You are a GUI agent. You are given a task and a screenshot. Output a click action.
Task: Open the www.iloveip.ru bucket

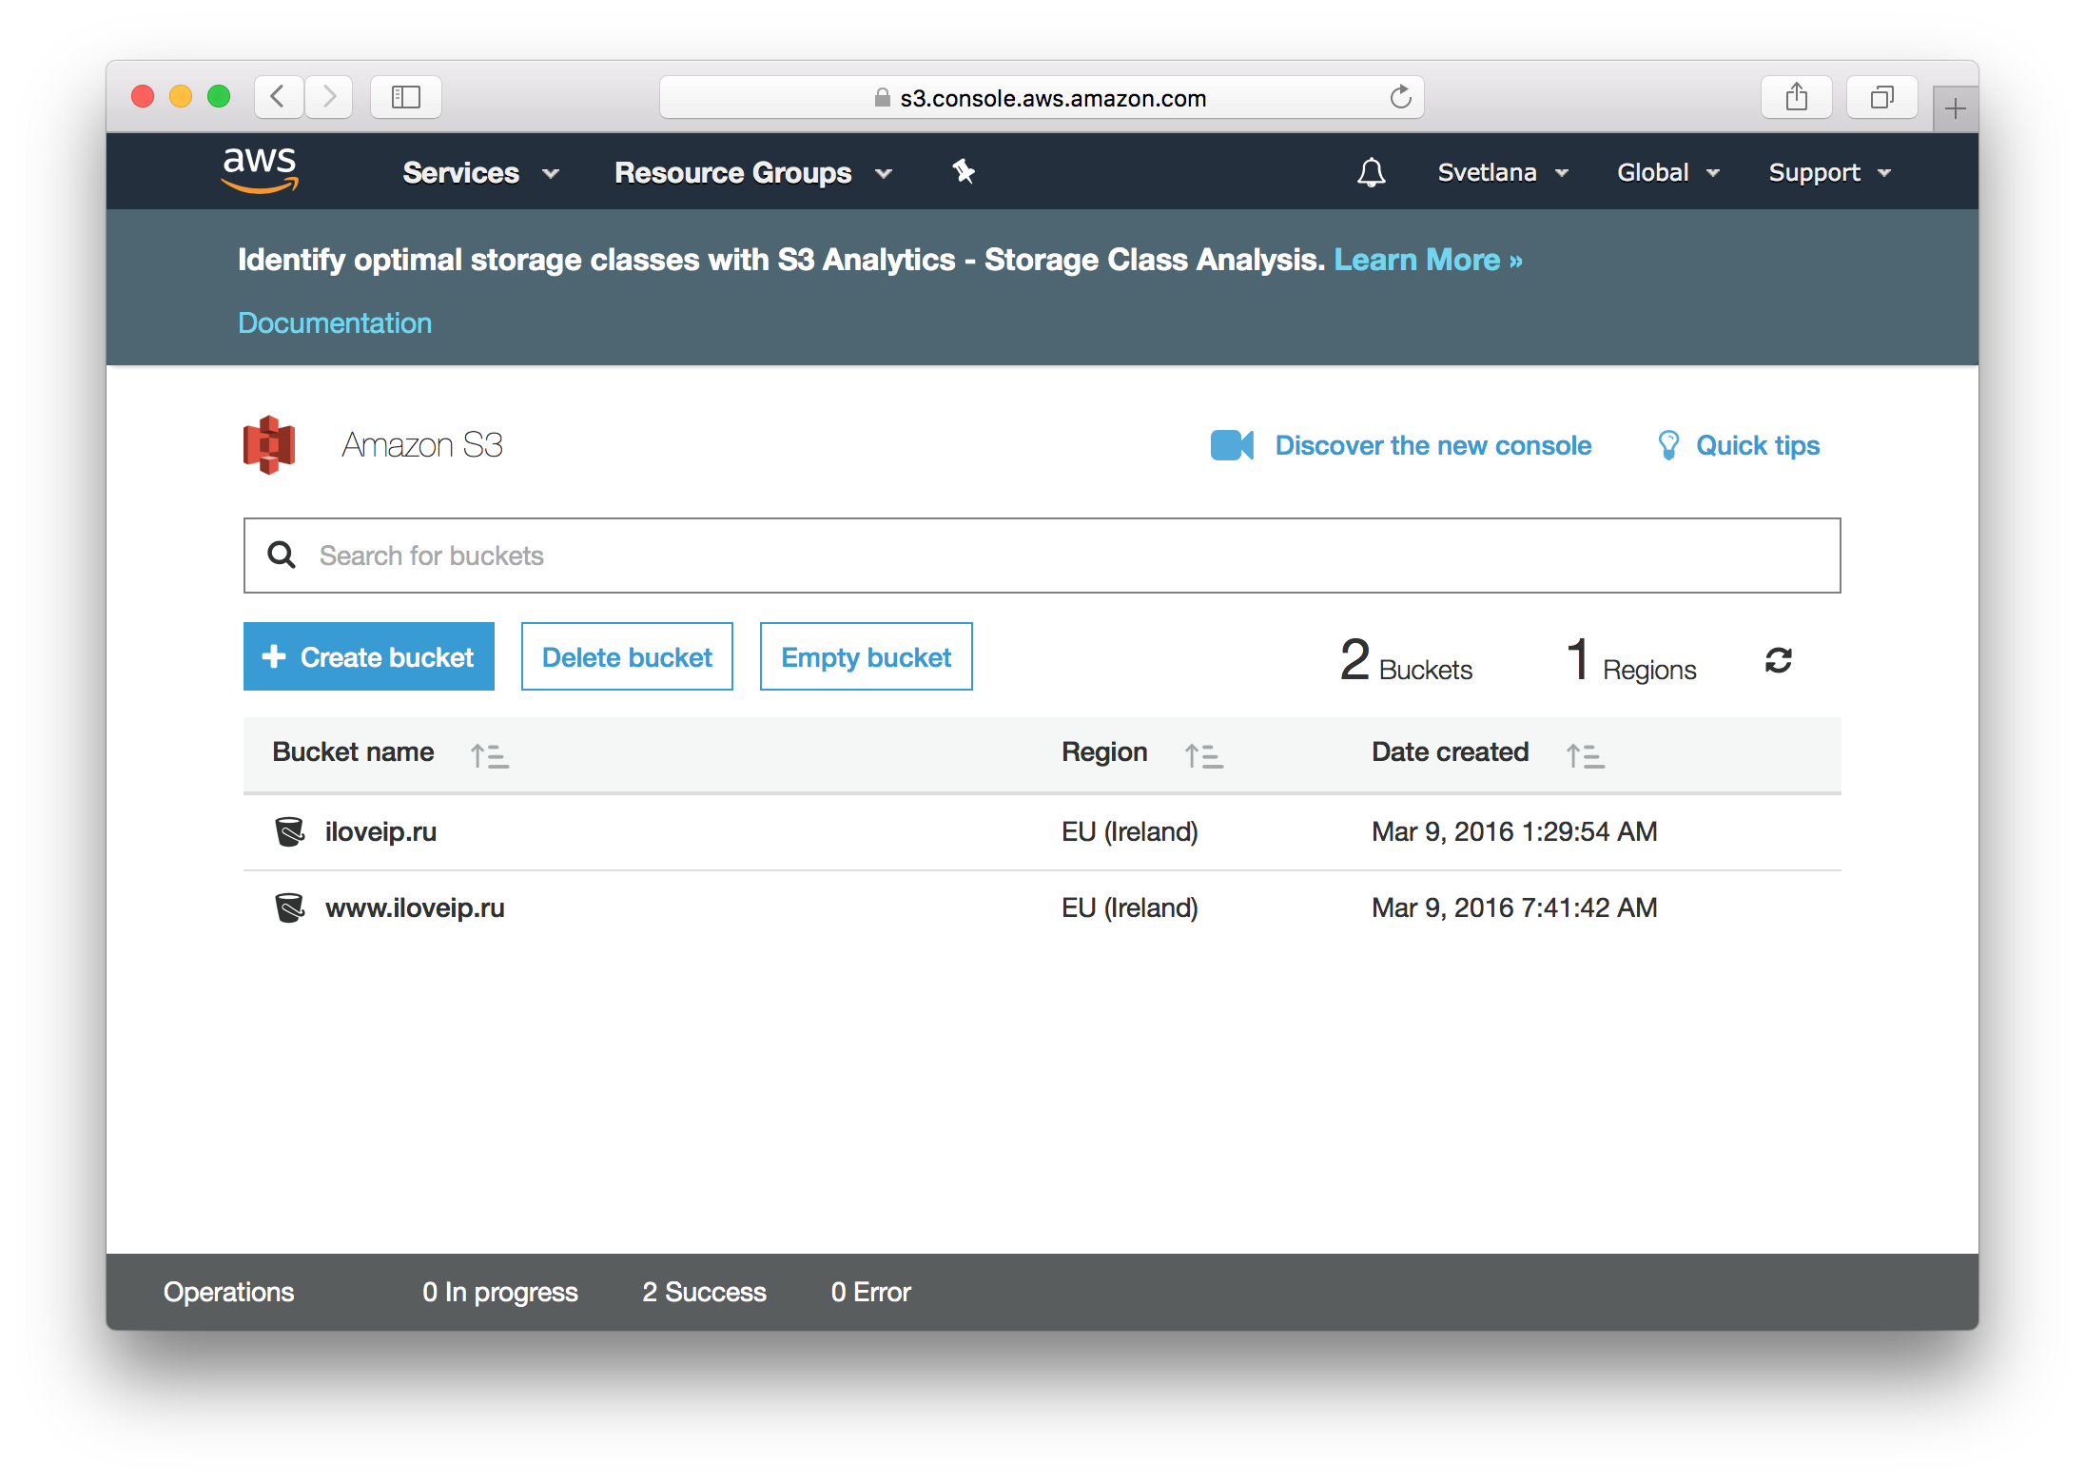click(x=415, y=907)
